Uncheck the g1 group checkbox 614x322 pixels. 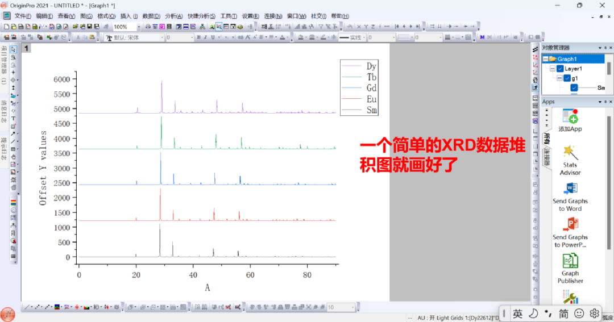(x=567, y=78)
